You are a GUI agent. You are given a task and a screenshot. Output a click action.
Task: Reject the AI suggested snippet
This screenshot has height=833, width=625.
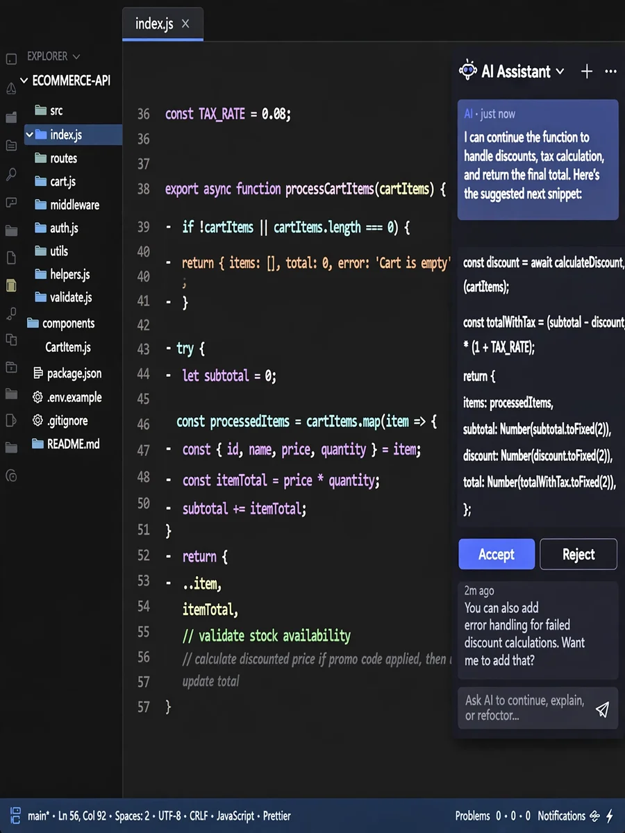point(578,554)
